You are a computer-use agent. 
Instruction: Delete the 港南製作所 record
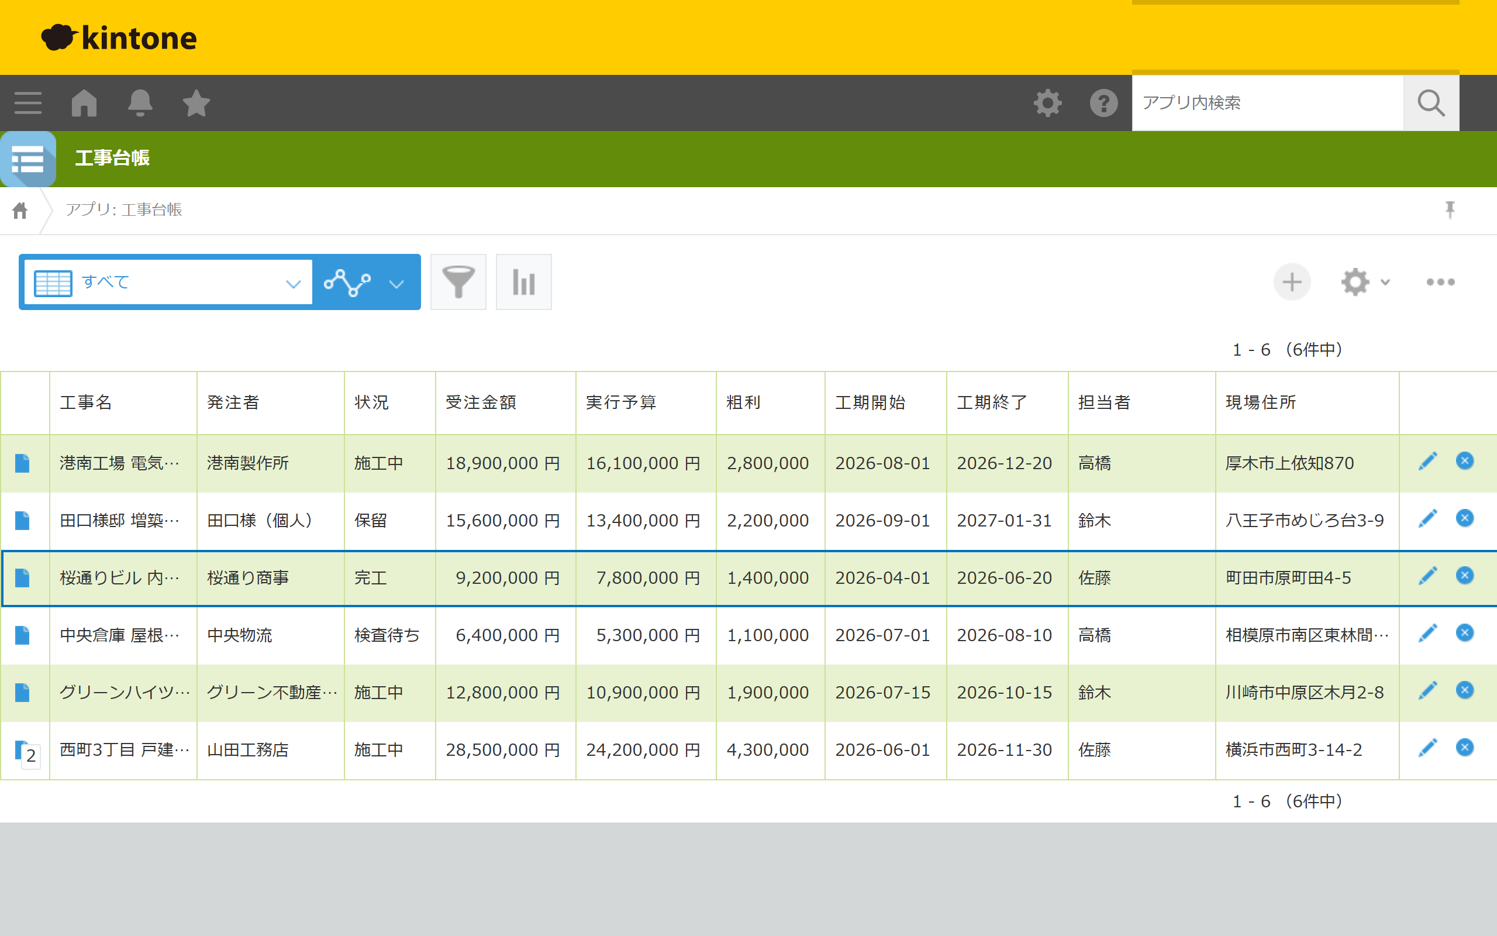point(1465,460)
